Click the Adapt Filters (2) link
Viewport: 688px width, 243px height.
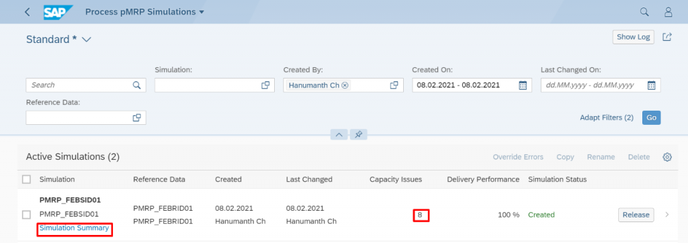(x=607, y=117)
